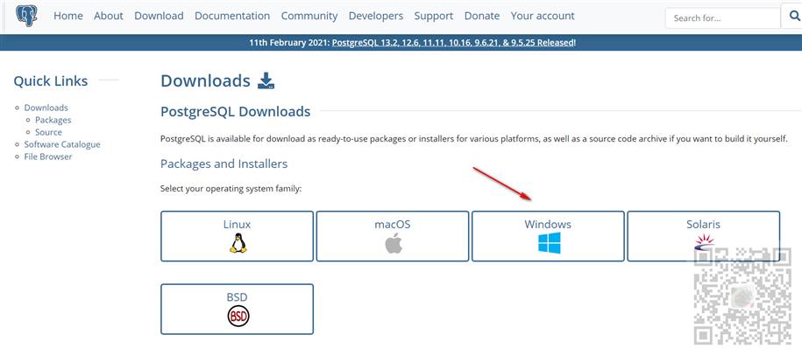Image resolution: width=802 pixels, height=355 pixels.
Task: Click the Quick Links heading
Action: [x=51, y=80]
